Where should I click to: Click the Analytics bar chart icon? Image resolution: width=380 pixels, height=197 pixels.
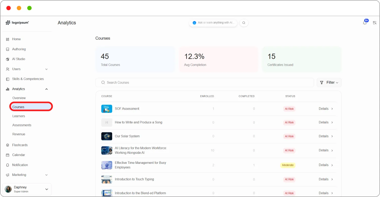pos(8,89)
